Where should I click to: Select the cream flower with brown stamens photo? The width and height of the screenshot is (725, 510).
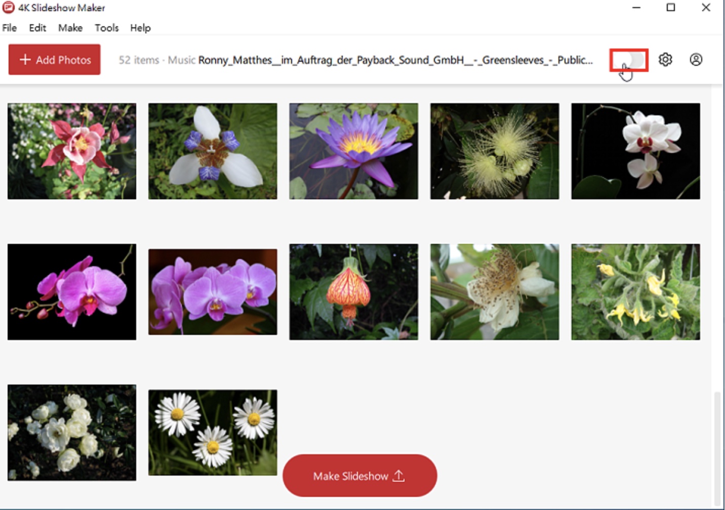[495, 292]
